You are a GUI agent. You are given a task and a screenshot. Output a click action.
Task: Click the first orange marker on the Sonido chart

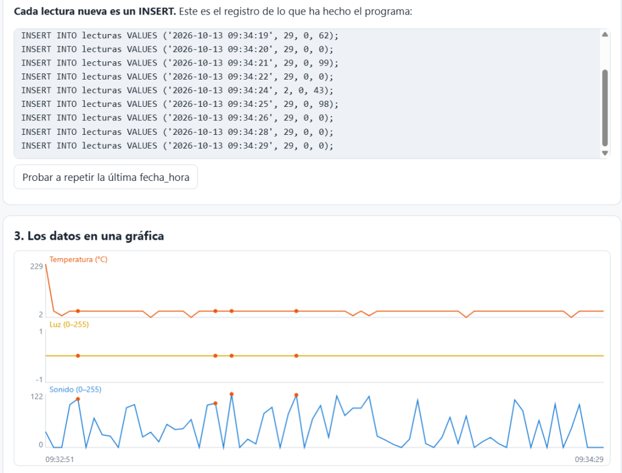78,400
